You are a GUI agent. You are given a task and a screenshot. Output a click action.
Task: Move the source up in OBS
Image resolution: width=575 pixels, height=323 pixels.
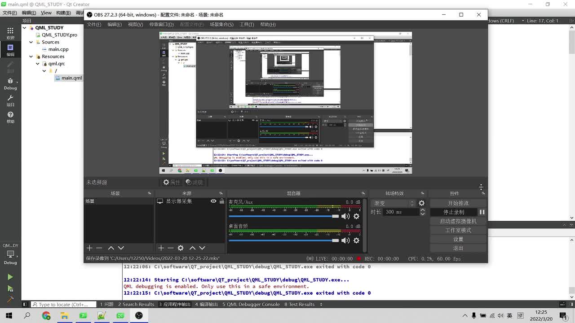[x=192, y=248]
